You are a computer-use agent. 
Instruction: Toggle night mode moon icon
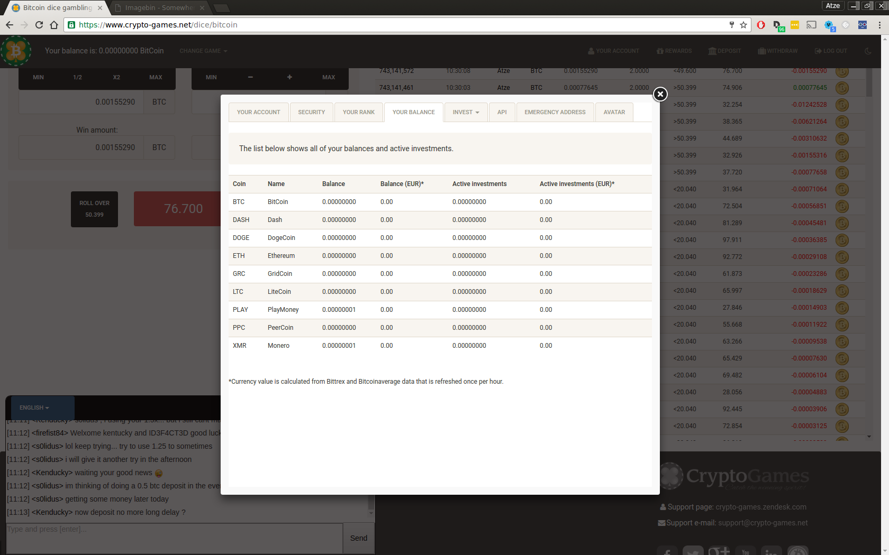868,51
